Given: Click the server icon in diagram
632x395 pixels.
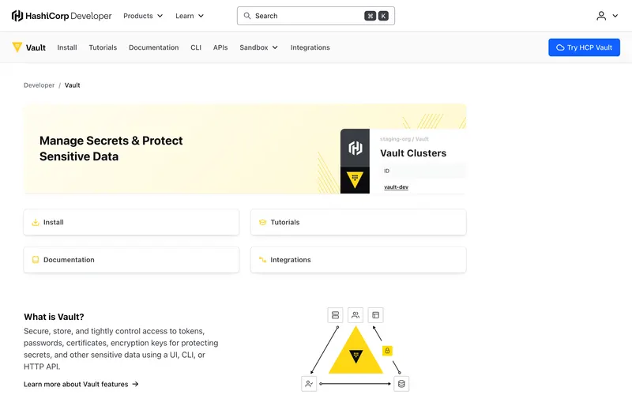Looking at the screenshot, I should click(x=335, y=315).
